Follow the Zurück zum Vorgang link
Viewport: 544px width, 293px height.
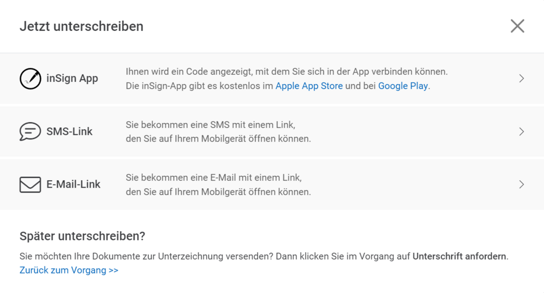(x=69, y=270)
